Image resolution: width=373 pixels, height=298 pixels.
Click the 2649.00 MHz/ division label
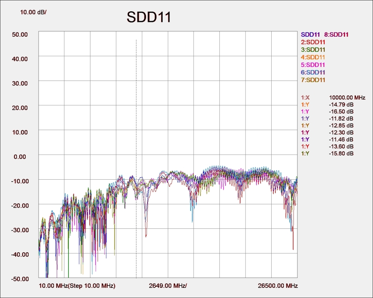coord(168,286)
